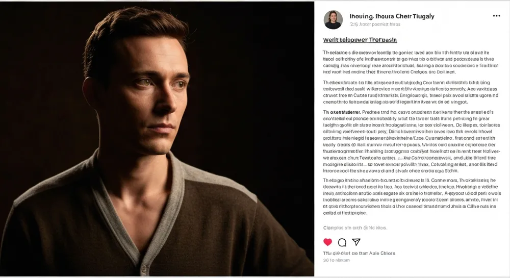This screenshot has height=278, width=510.
Task: Click the @ symbol in the gray caption line
Action: (366, 228)
